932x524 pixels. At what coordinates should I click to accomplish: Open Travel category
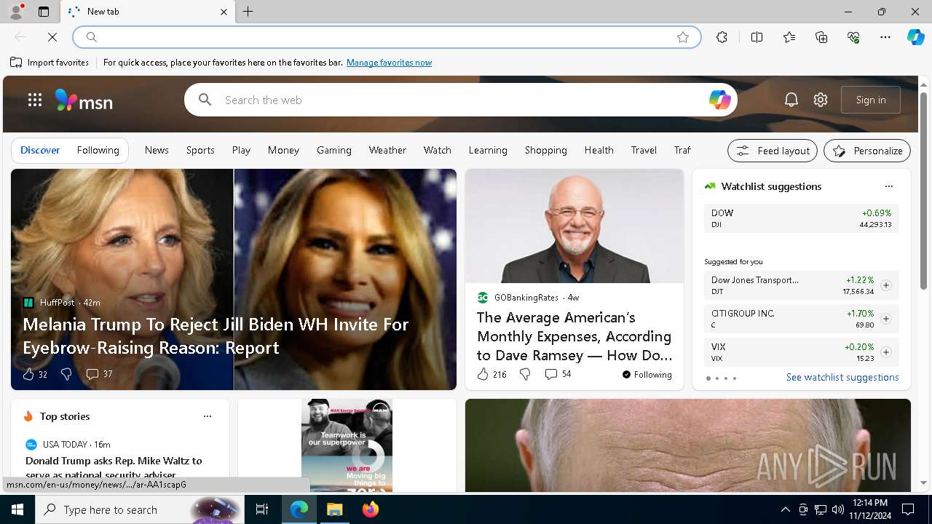coord(644,151)
